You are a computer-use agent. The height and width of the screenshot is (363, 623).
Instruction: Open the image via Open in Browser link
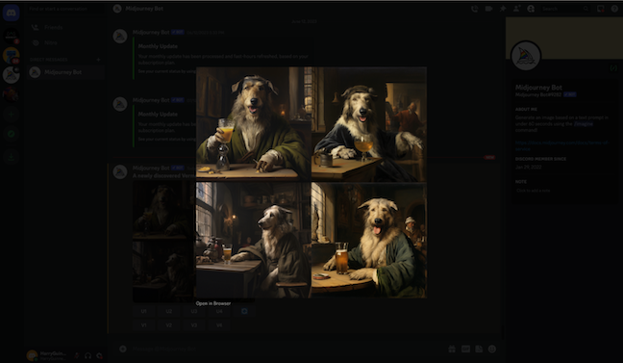[x=213, y=303]
